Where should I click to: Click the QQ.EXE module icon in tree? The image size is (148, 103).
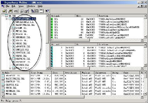[6, 16]
